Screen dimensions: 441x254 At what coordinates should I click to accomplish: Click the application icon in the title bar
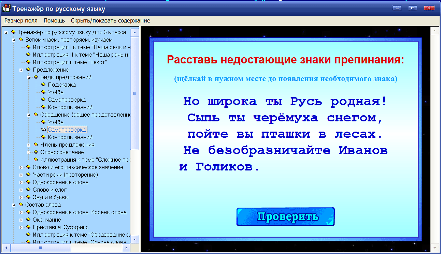coord(5,8)
